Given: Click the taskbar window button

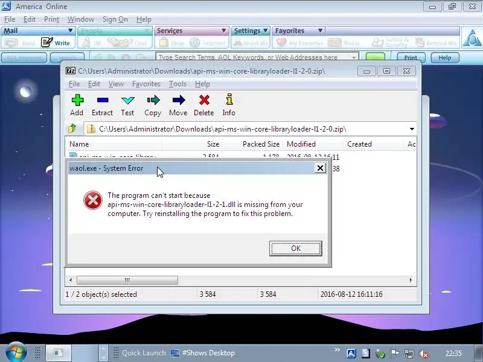Looking at the screenshot, I should 59,353.
